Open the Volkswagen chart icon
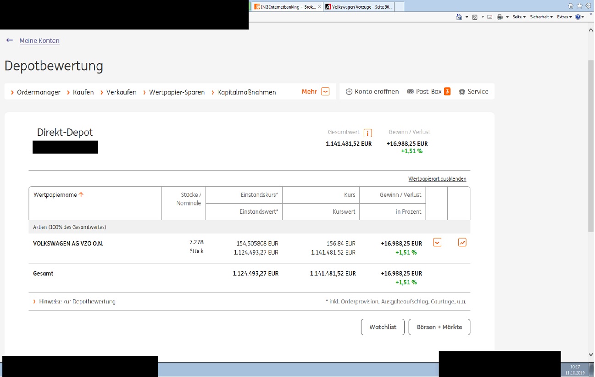This screenshot has width=595, height=377. point(462,242)
